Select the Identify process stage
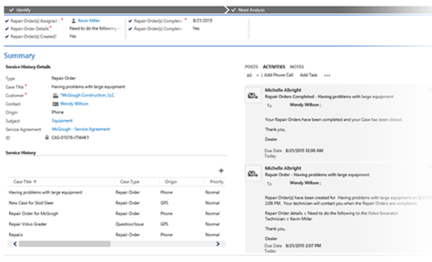 pyautogui.click(x=114, y=10)
